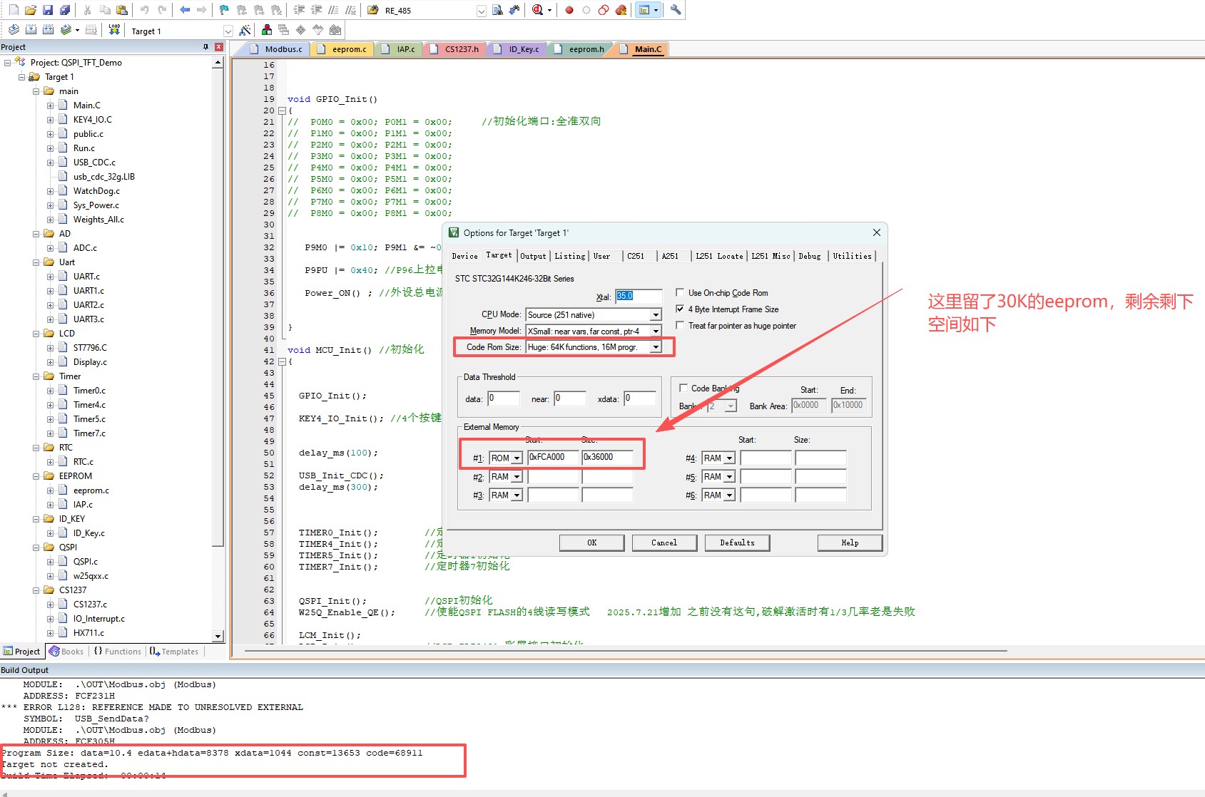Click the Insert Breakpoint red dot icon
This screenshot has height=797, width=1205.
point(569,10)
